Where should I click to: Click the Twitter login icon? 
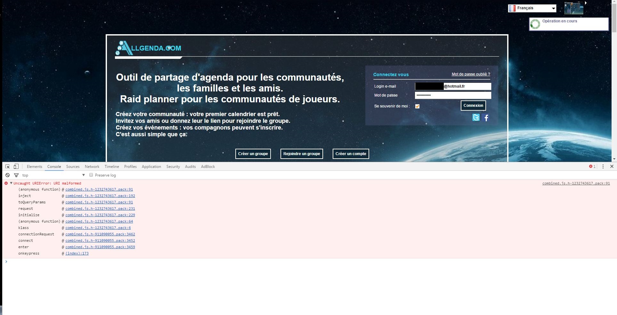coord(476,118)
